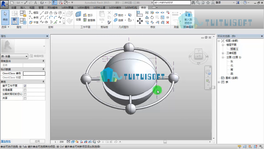This screenshot has width=264, height=149.
Task: Click the 登录 sign-in button
Action: tap(216, 2)
